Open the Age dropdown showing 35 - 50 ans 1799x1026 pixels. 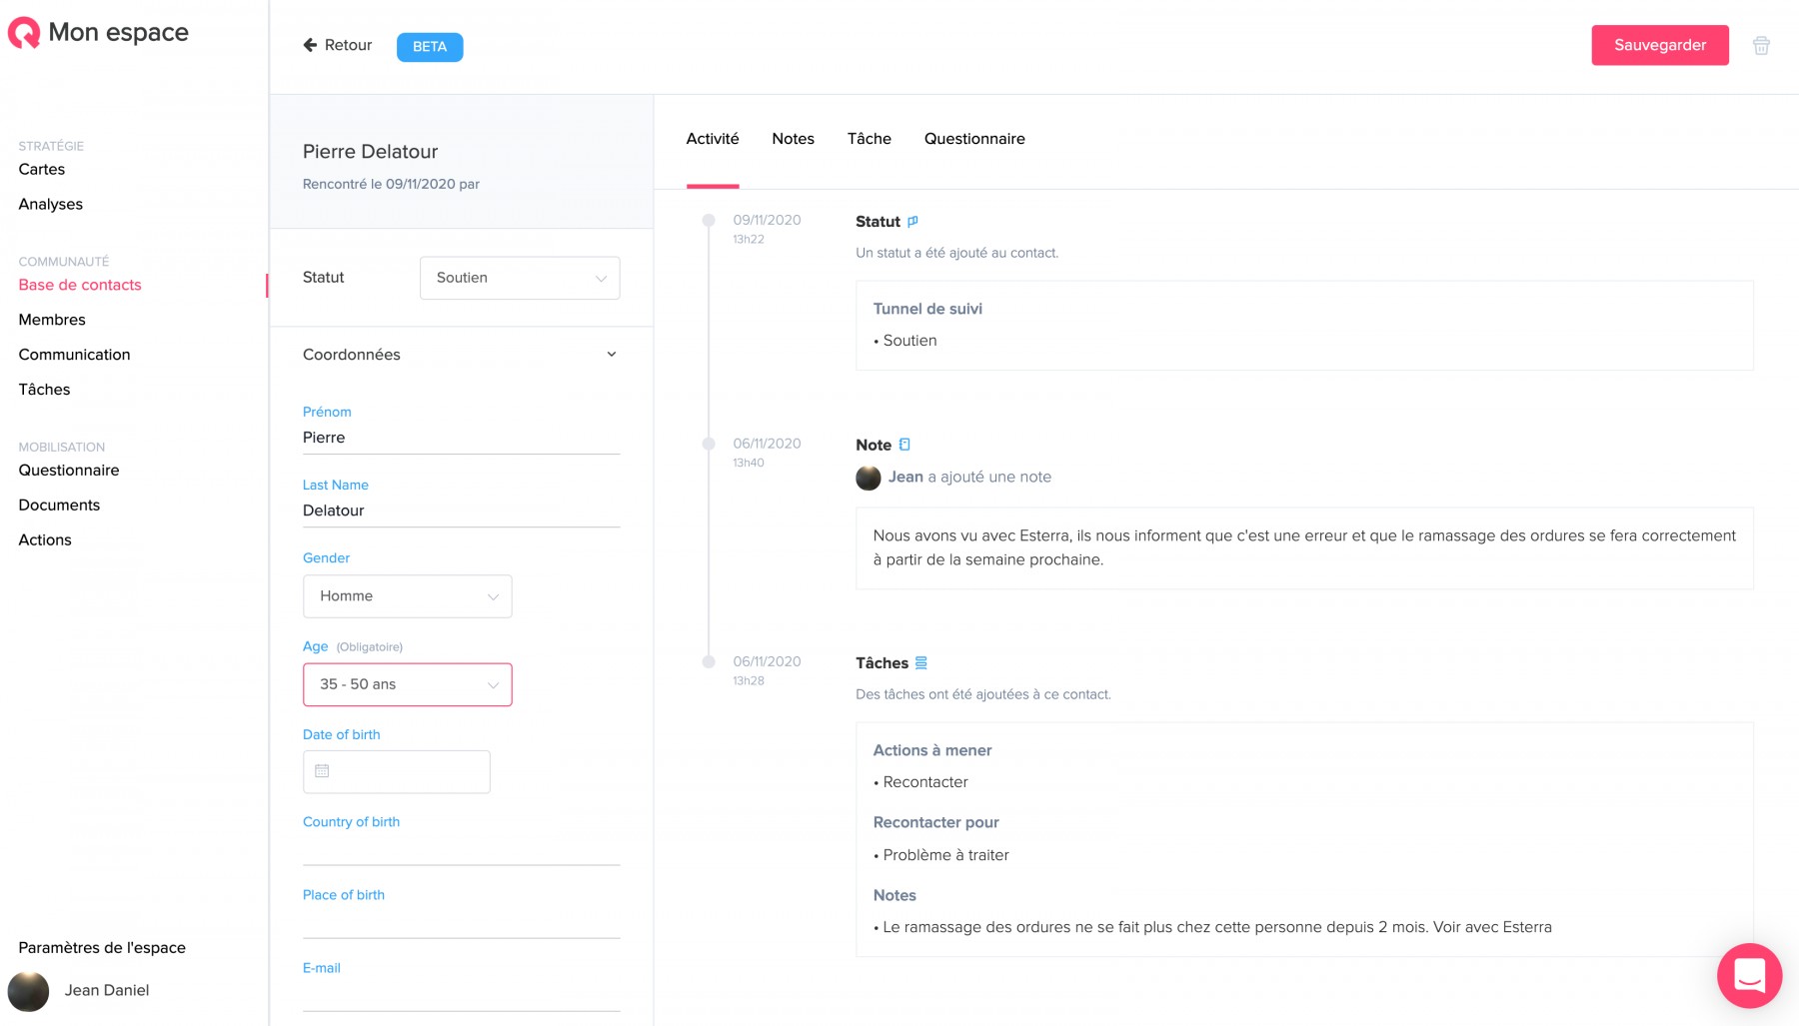(x=407, y=684)
